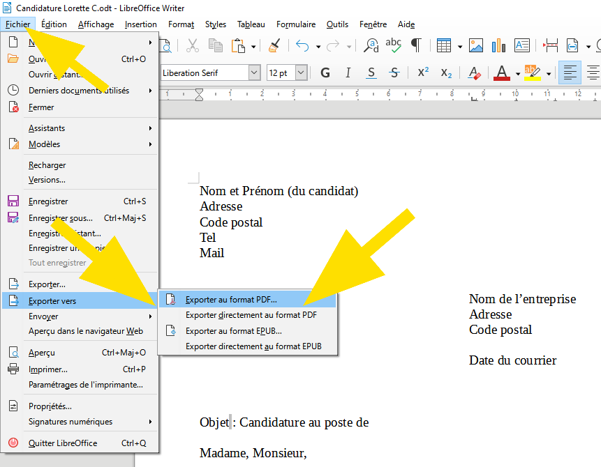Expand Derniers documents utilisés submenu
The width and height of the screenshot is (601, 467).
tap(80, 91)
